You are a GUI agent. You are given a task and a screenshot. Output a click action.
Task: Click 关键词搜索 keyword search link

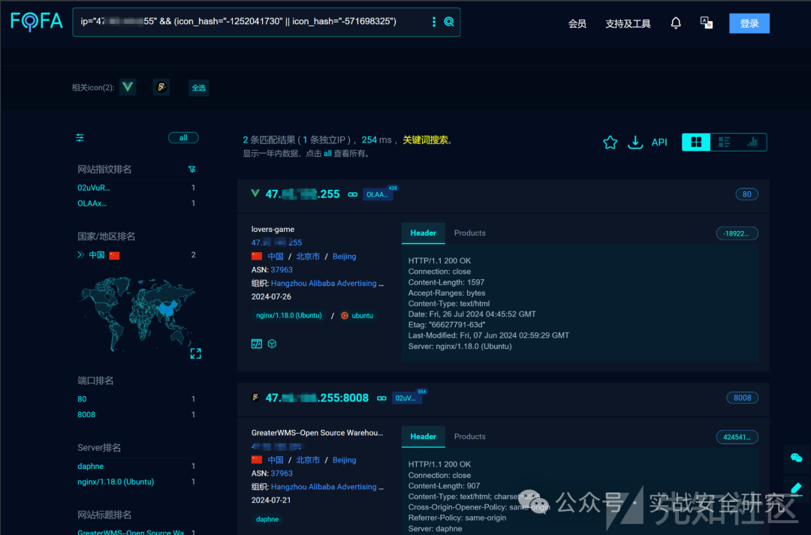[425, 140]
